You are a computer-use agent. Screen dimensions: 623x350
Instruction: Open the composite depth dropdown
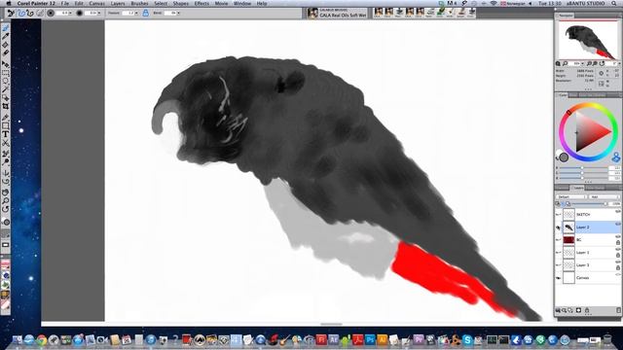pos(605,196)
